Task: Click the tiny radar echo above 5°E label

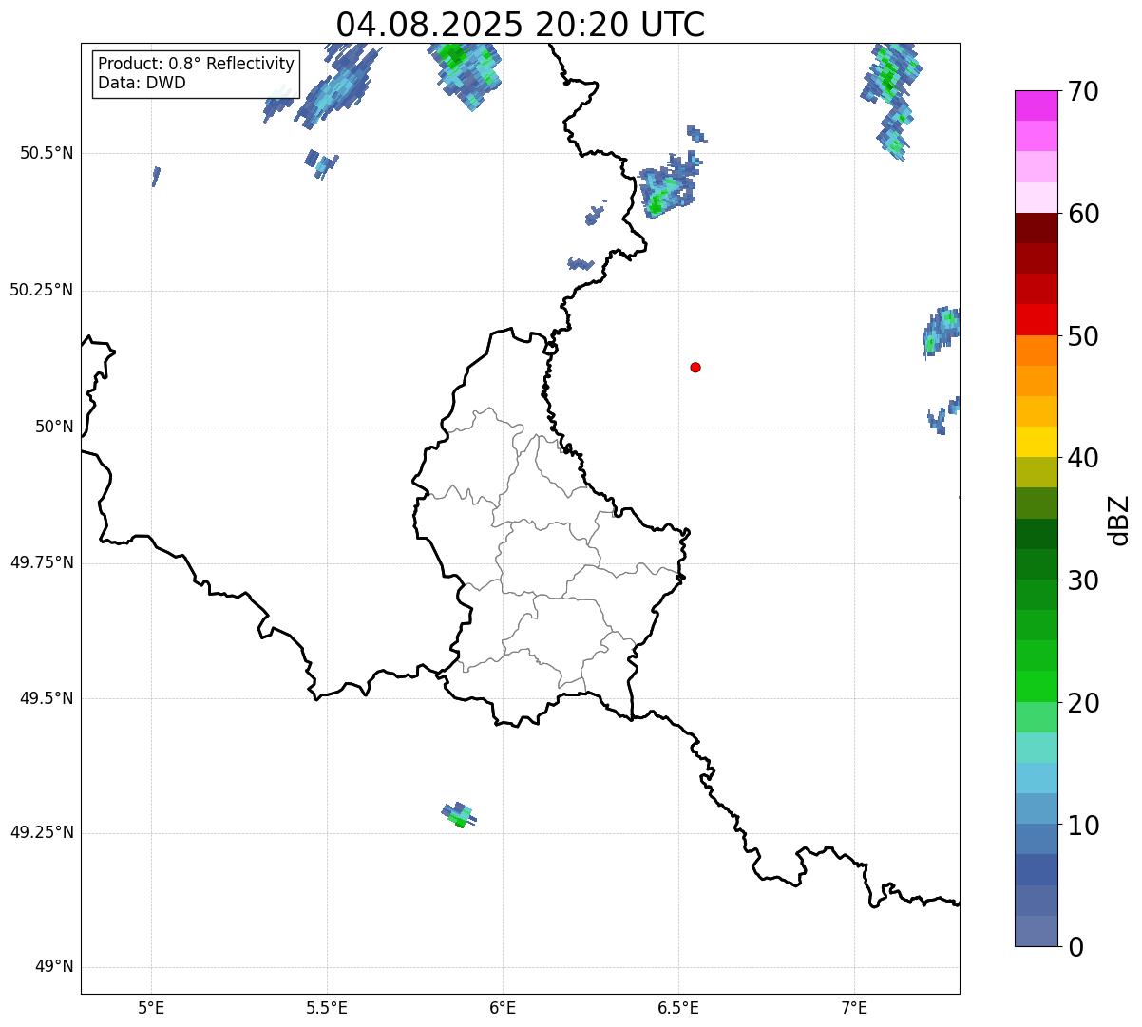Action: [x=156, y=176]
